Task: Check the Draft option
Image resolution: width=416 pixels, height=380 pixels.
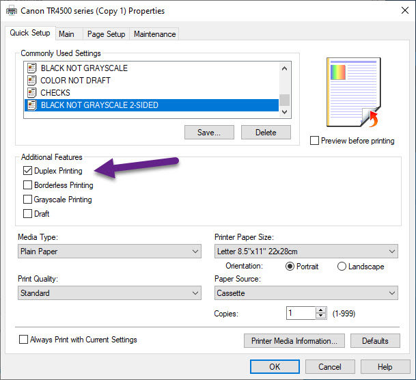Action: click(27, 214)
